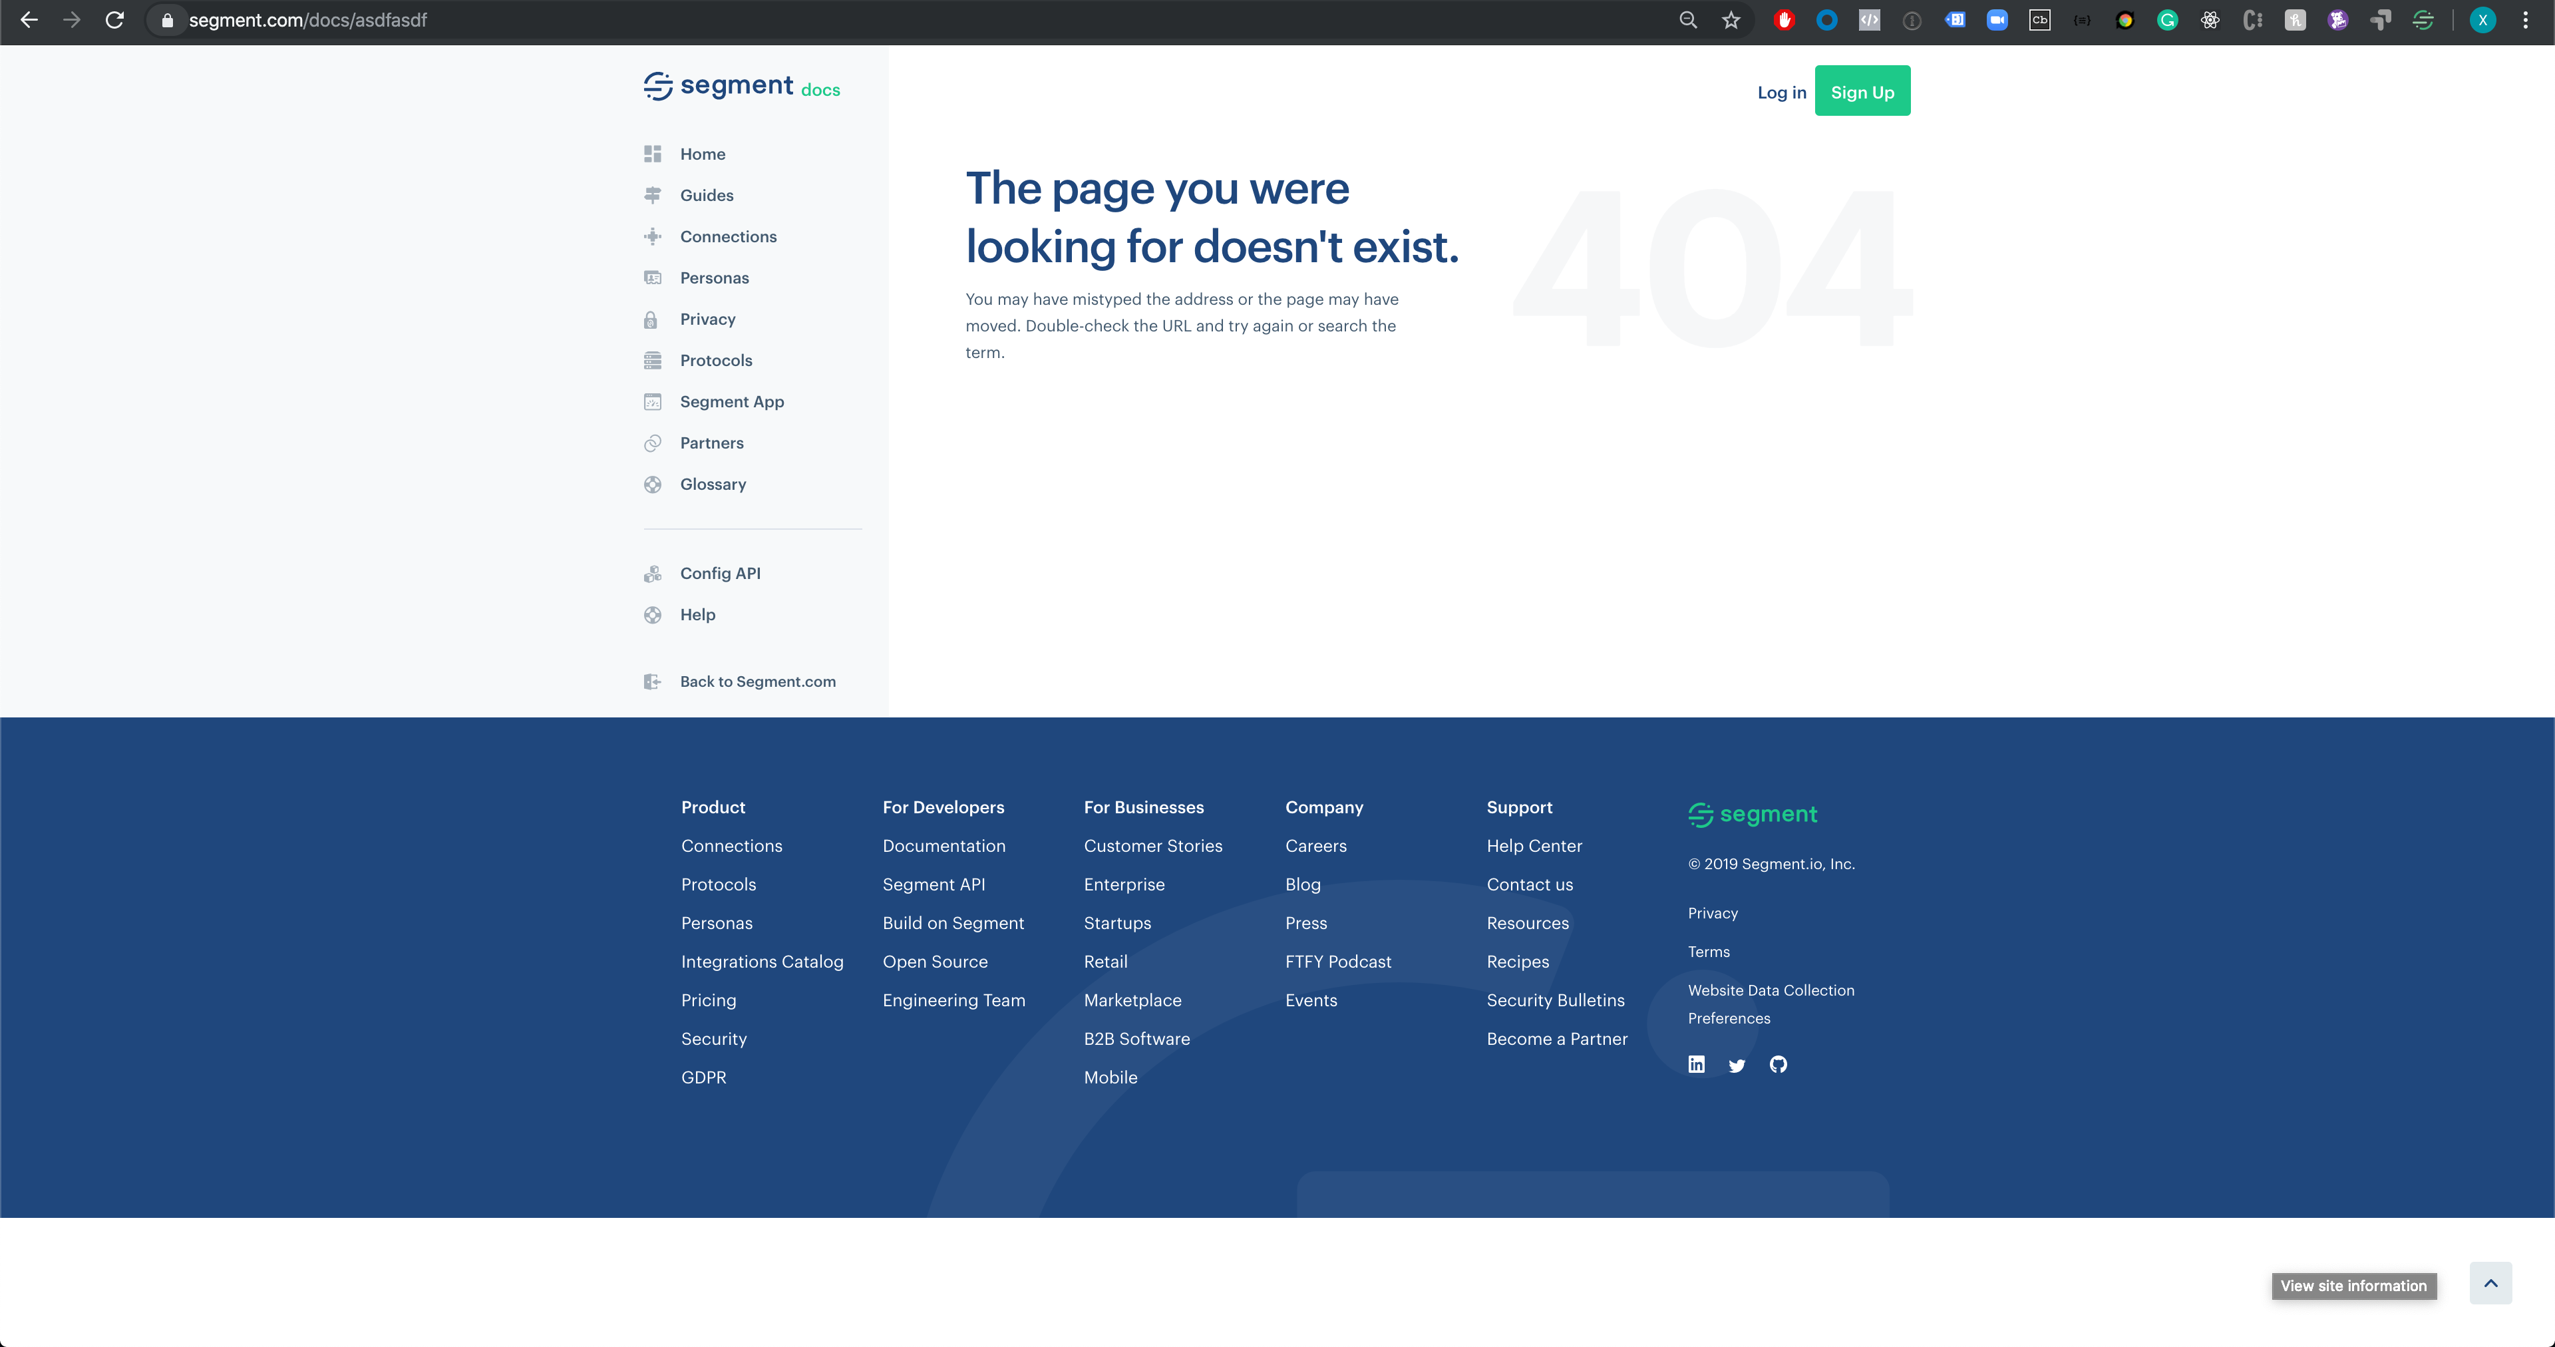
Task: Click the Segment docs logo
Action: (741, 87)
